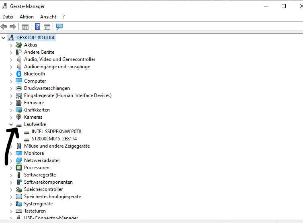
Task: Scan for hardware changes via monitor icon
Action: click(x=59, y=27)
